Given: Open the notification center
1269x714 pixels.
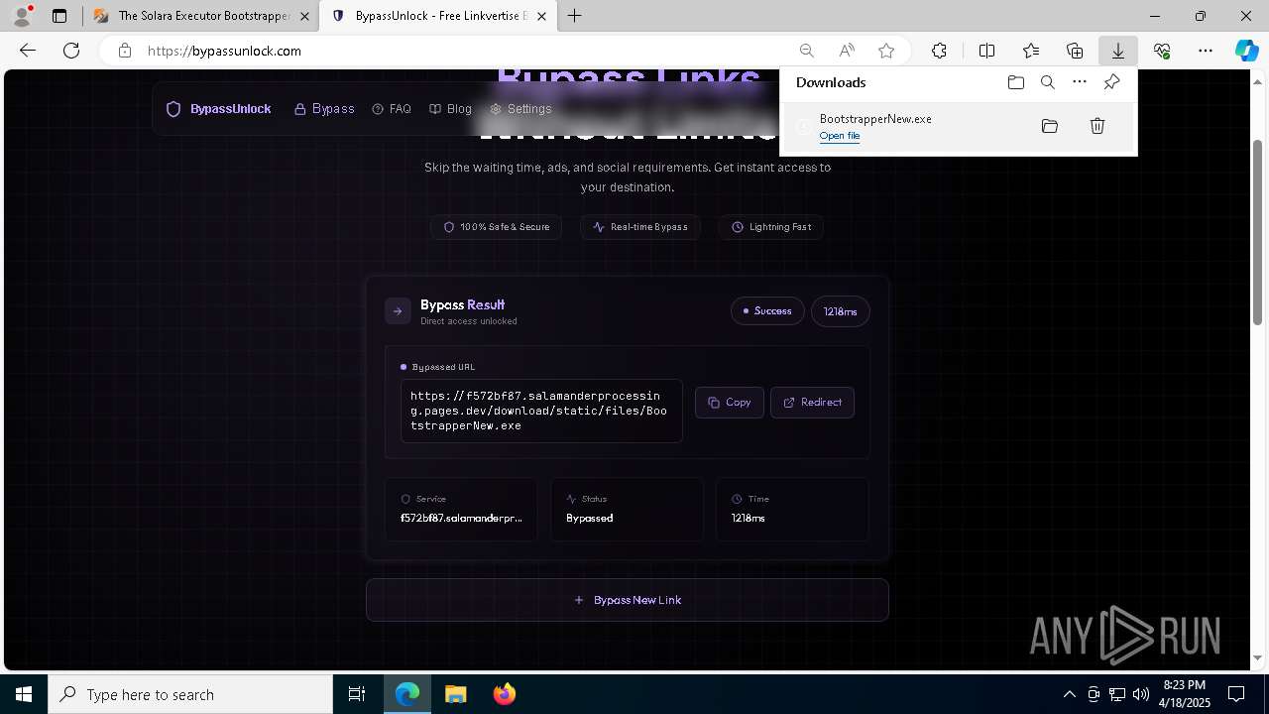Looking at the screenshot, I should coord(1236,694).
